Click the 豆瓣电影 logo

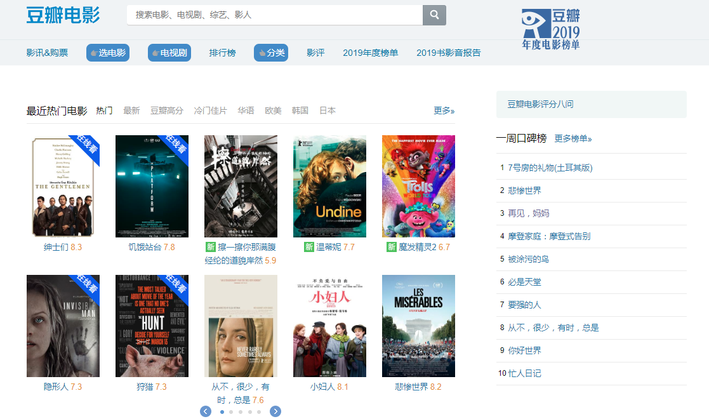point(62,15)
